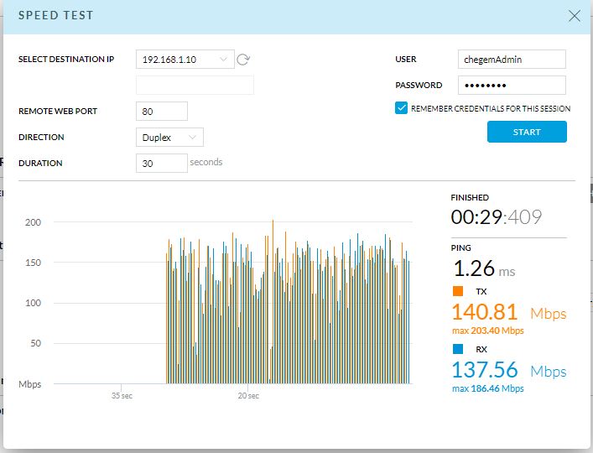
Task: Click the 150 y-axis label
Action: (x=33, y=263)
